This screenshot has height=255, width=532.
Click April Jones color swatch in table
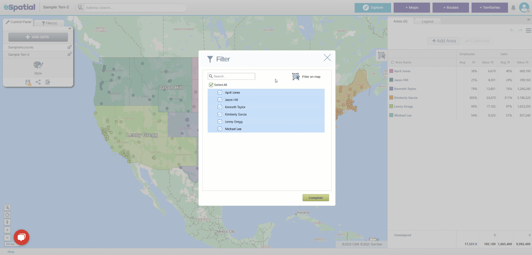pos(391,71)
